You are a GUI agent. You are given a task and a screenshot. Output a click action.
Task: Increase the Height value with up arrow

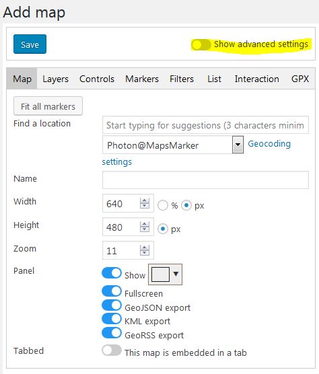click(x=144, y=224)
